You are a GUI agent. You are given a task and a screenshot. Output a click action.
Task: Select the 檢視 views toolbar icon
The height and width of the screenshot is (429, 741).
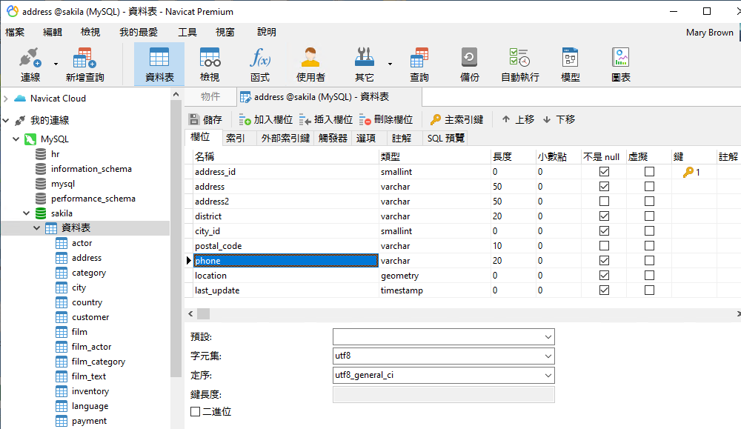coord(210,64)
